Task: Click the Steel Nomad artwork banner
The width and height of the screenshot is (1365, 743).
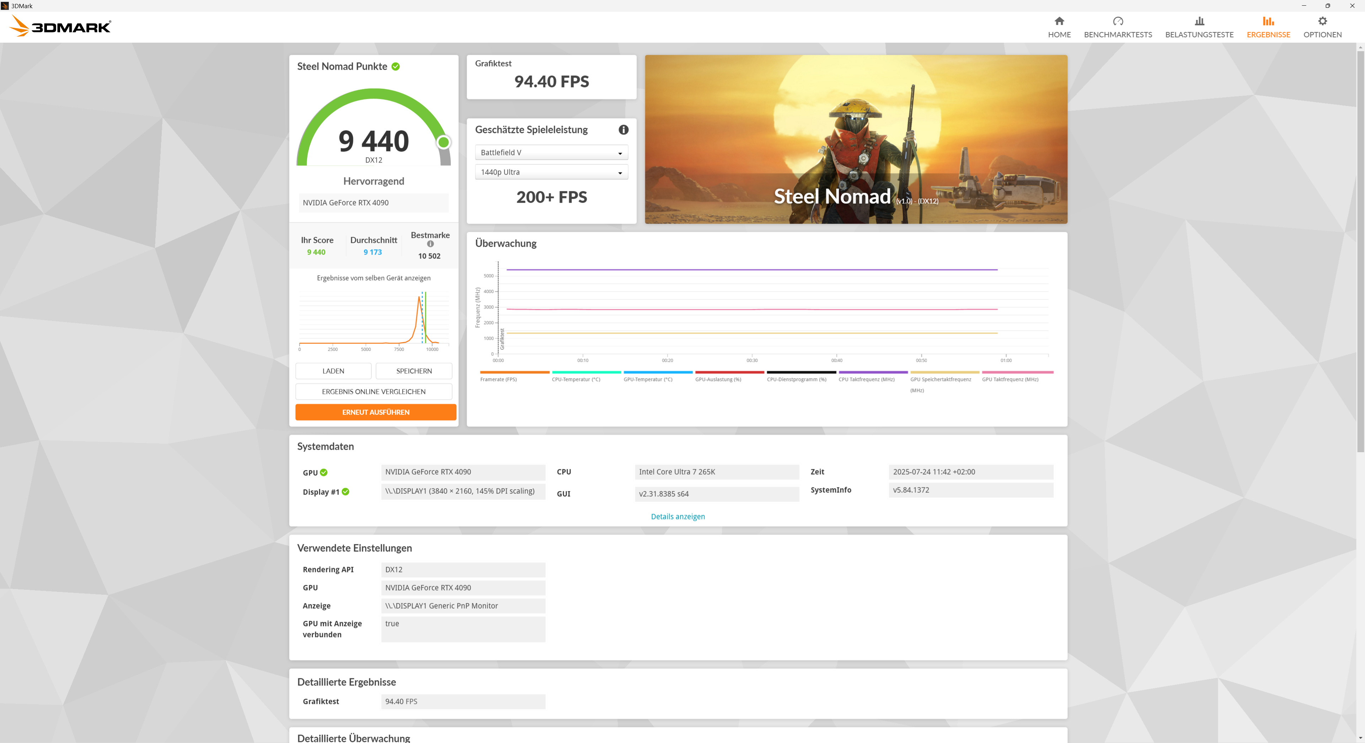Action: (855, 139)
